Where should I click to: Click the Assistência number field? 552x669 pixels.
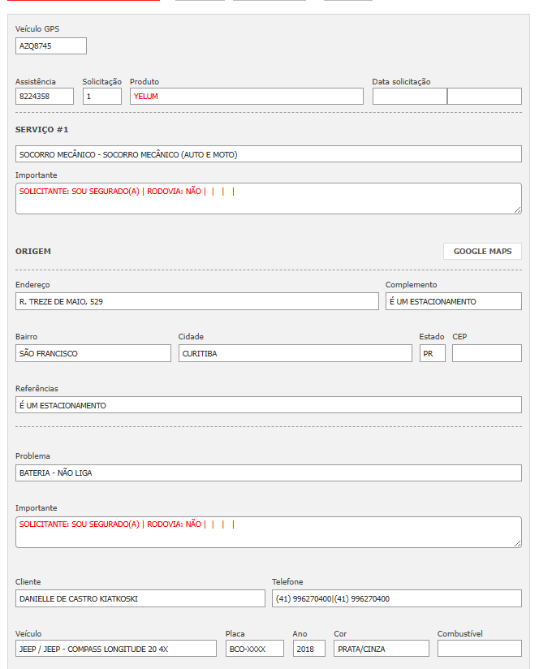44,97
